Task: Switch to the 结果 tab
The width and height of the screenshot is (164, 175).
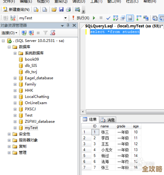Action: click(90, 120)
